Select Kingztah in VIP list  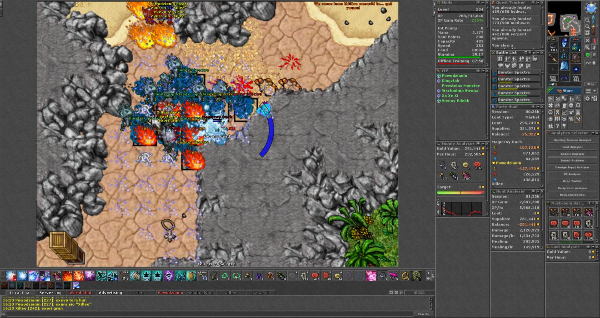point(450,81)
